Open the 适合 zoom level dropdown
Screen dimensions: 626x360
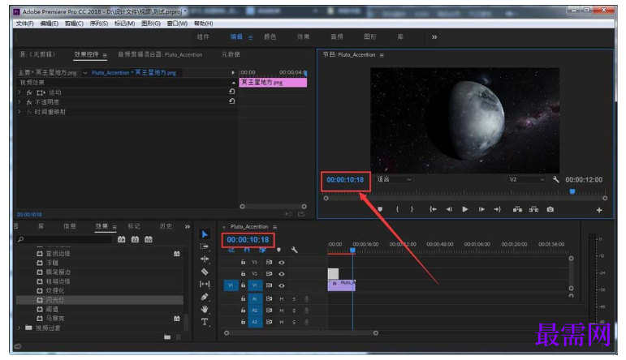pos(394,179)
